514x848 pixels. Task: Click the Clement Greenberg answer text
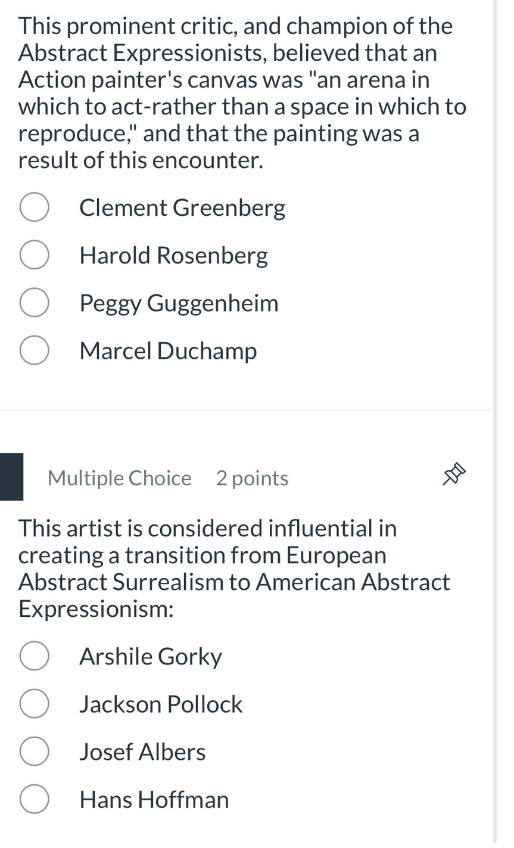(182, 207)
